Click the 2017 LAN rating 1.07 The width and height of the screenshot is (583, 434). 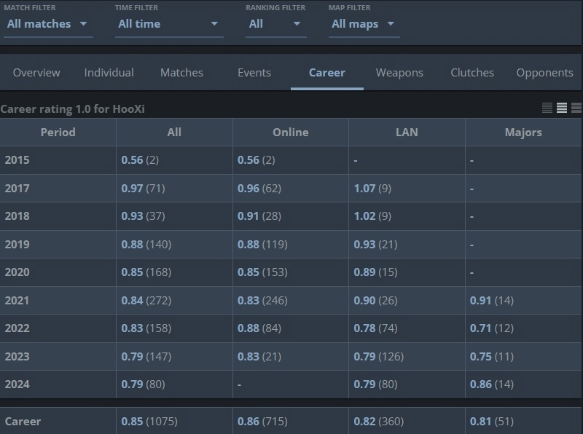[364, 188]
